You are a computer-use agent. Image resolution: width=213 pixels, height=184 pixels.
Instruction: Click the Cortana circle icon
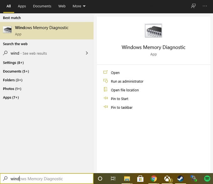coord(100,179)
